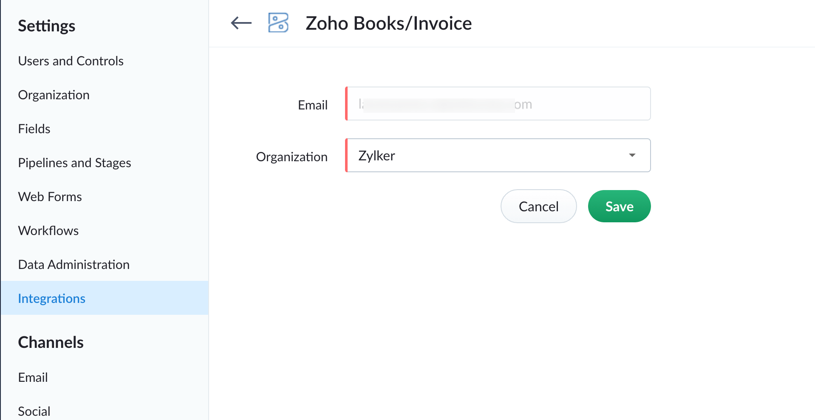Click the Zoho Books/Invoice logo icon
815x420 pixels.
[278, 23]
